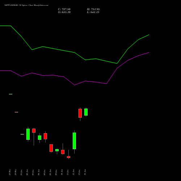Click the chart title text at top left

[x=26, y=5]
